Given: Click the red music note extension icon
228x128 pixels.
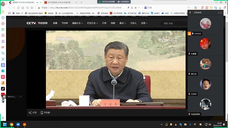Looking at the screenshot, I should pyautogui.click(x=202, y=8).
